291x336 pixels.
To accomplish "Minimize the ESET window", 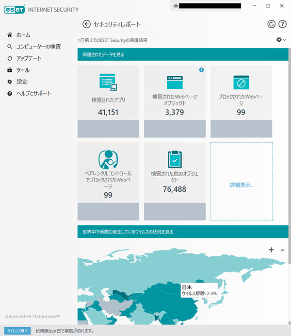I will tap(255, 6).
